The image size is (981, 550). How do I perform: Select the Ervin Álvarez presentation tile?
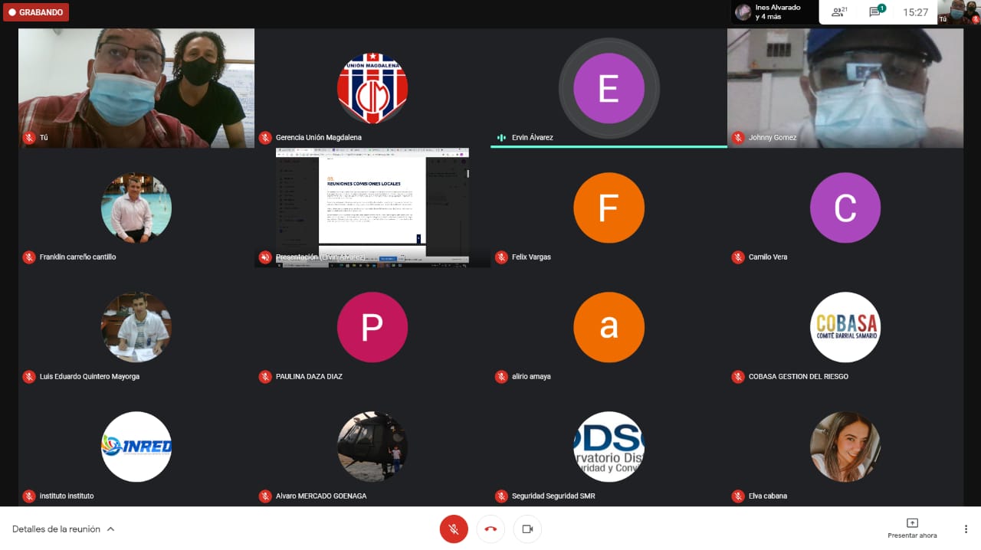tap(372, 207)
